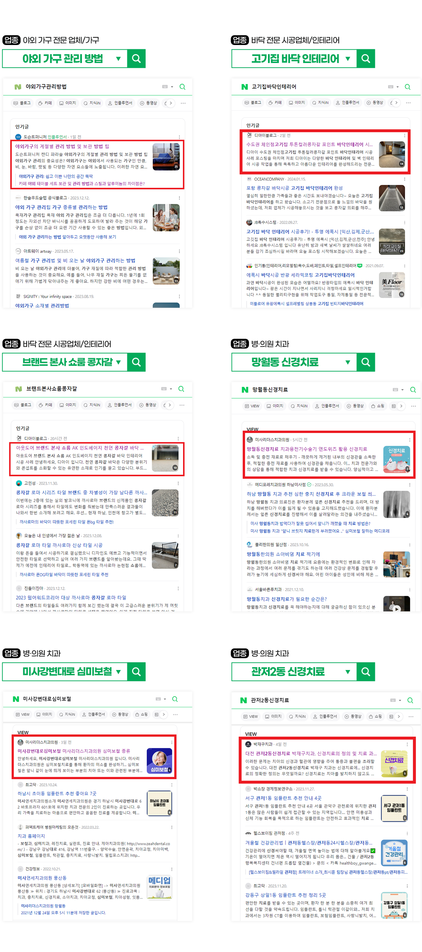Screen dimensions: 422x952
Task: Click magnifier icon in 브랜드본사쇼룸콩자갈 search bar
Action: click(x=181, y=389)
